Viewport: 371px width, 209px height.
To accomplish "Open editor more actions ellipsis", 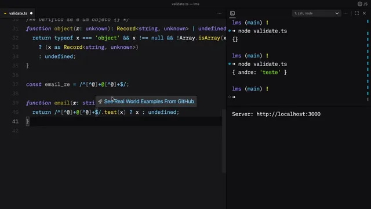I will 219,13.
